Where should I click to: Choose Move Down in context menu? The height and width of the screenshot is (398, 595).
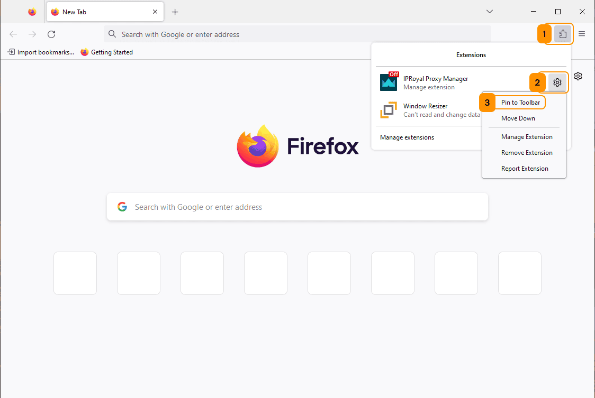(x=518, y=118)
